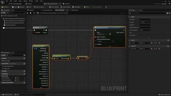Open My Blueprint view options gear

pyautogui.click(x=25, y=55)
